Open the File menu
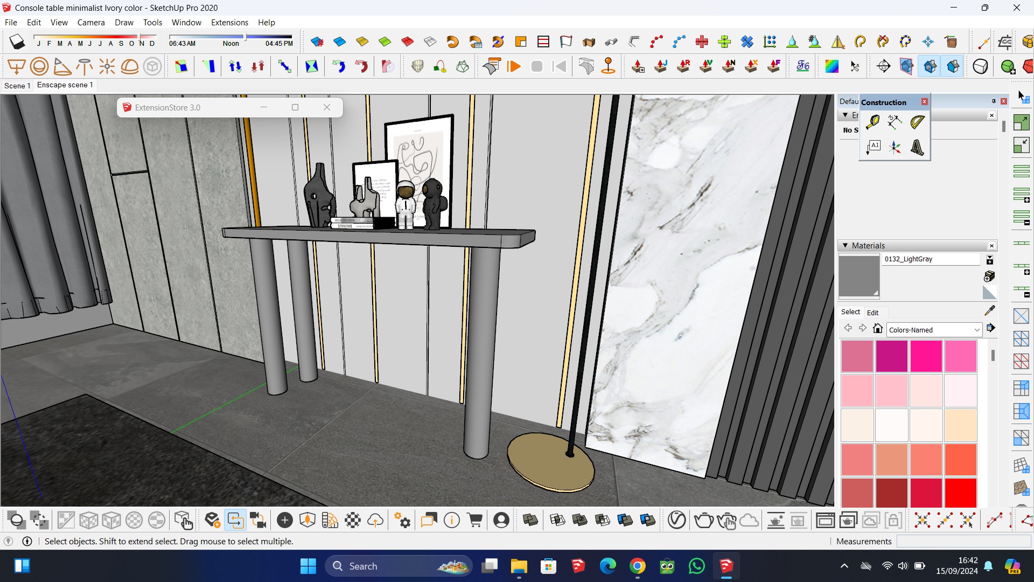The height and width of the screenshot is (582, 1034). point(11,22)
